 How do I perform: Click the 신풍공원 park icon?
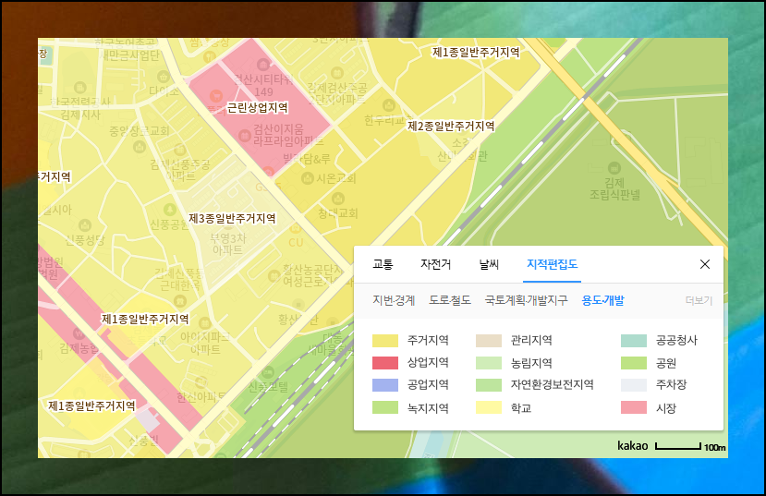point(169,210)
